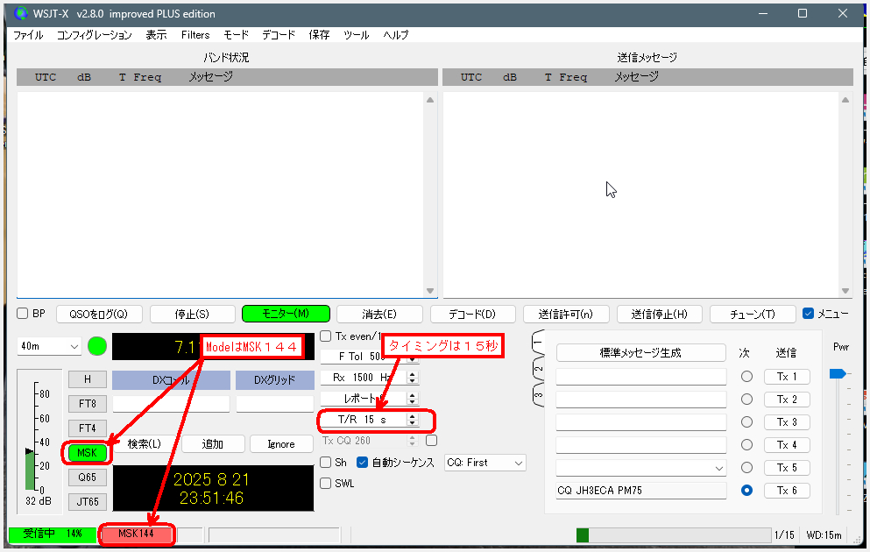Click the MSK144 status bar label

pyautogui.click(x=136, y=534)
